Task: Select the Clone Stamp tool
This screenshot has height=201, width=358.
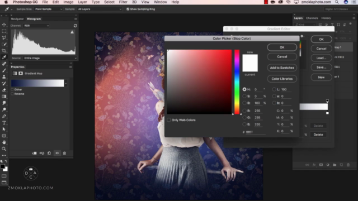Action: point(4,77)
